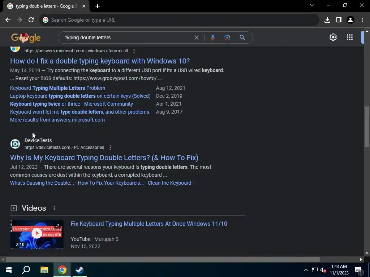Click the devicetests.com PC Accessories URL
The width and height of the screenshot is (370, 277).
point(64,148)
